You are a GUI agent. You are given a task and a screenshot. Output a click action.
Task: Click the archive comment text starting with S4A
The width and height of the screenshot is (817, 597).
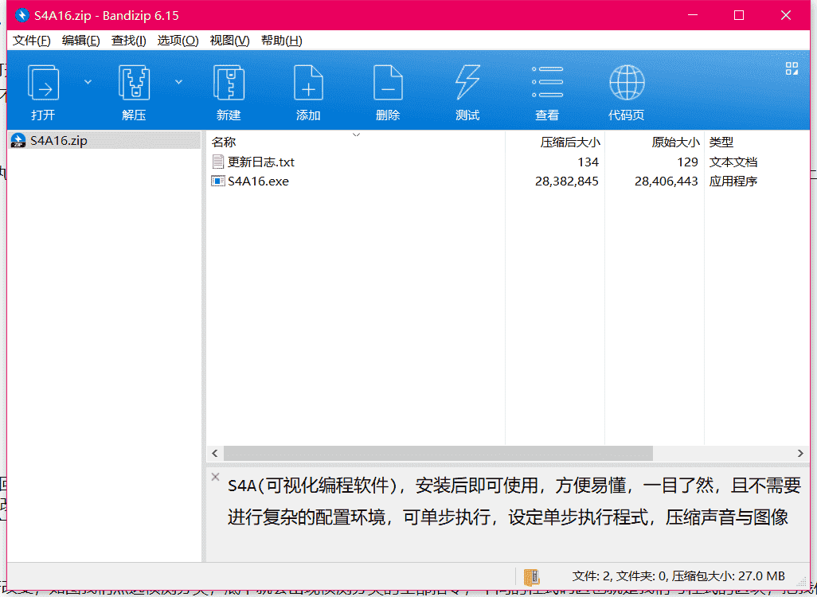click(514, 501)
